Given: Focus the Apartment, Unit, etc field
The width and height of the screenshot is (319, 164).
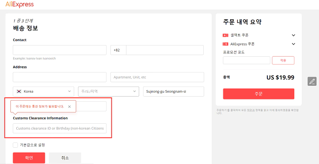Looking at the screenshot, I should (157, 77).
